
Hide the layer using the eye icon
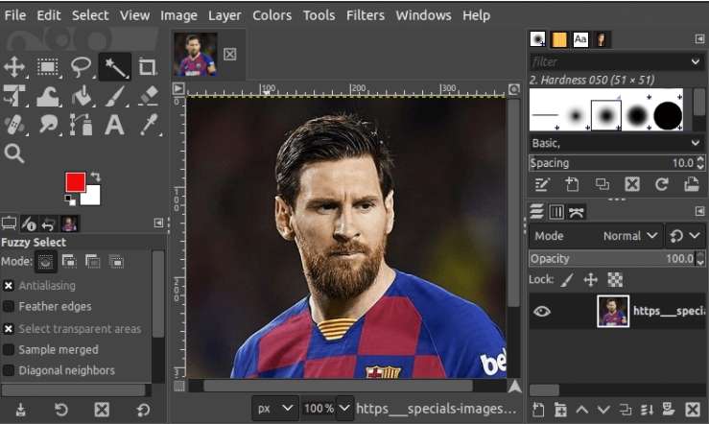tap(542, 312)
